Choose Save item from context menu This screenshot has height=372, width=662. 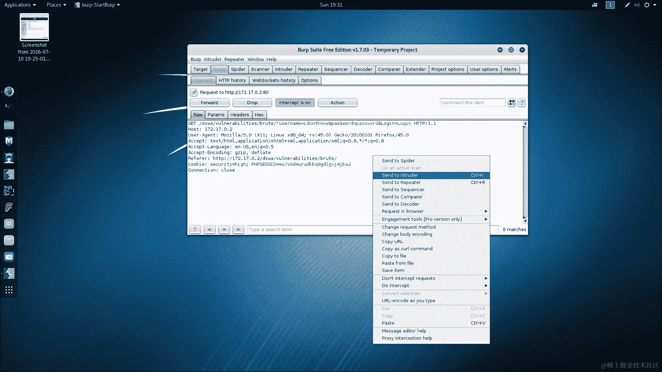pos(431,270)
